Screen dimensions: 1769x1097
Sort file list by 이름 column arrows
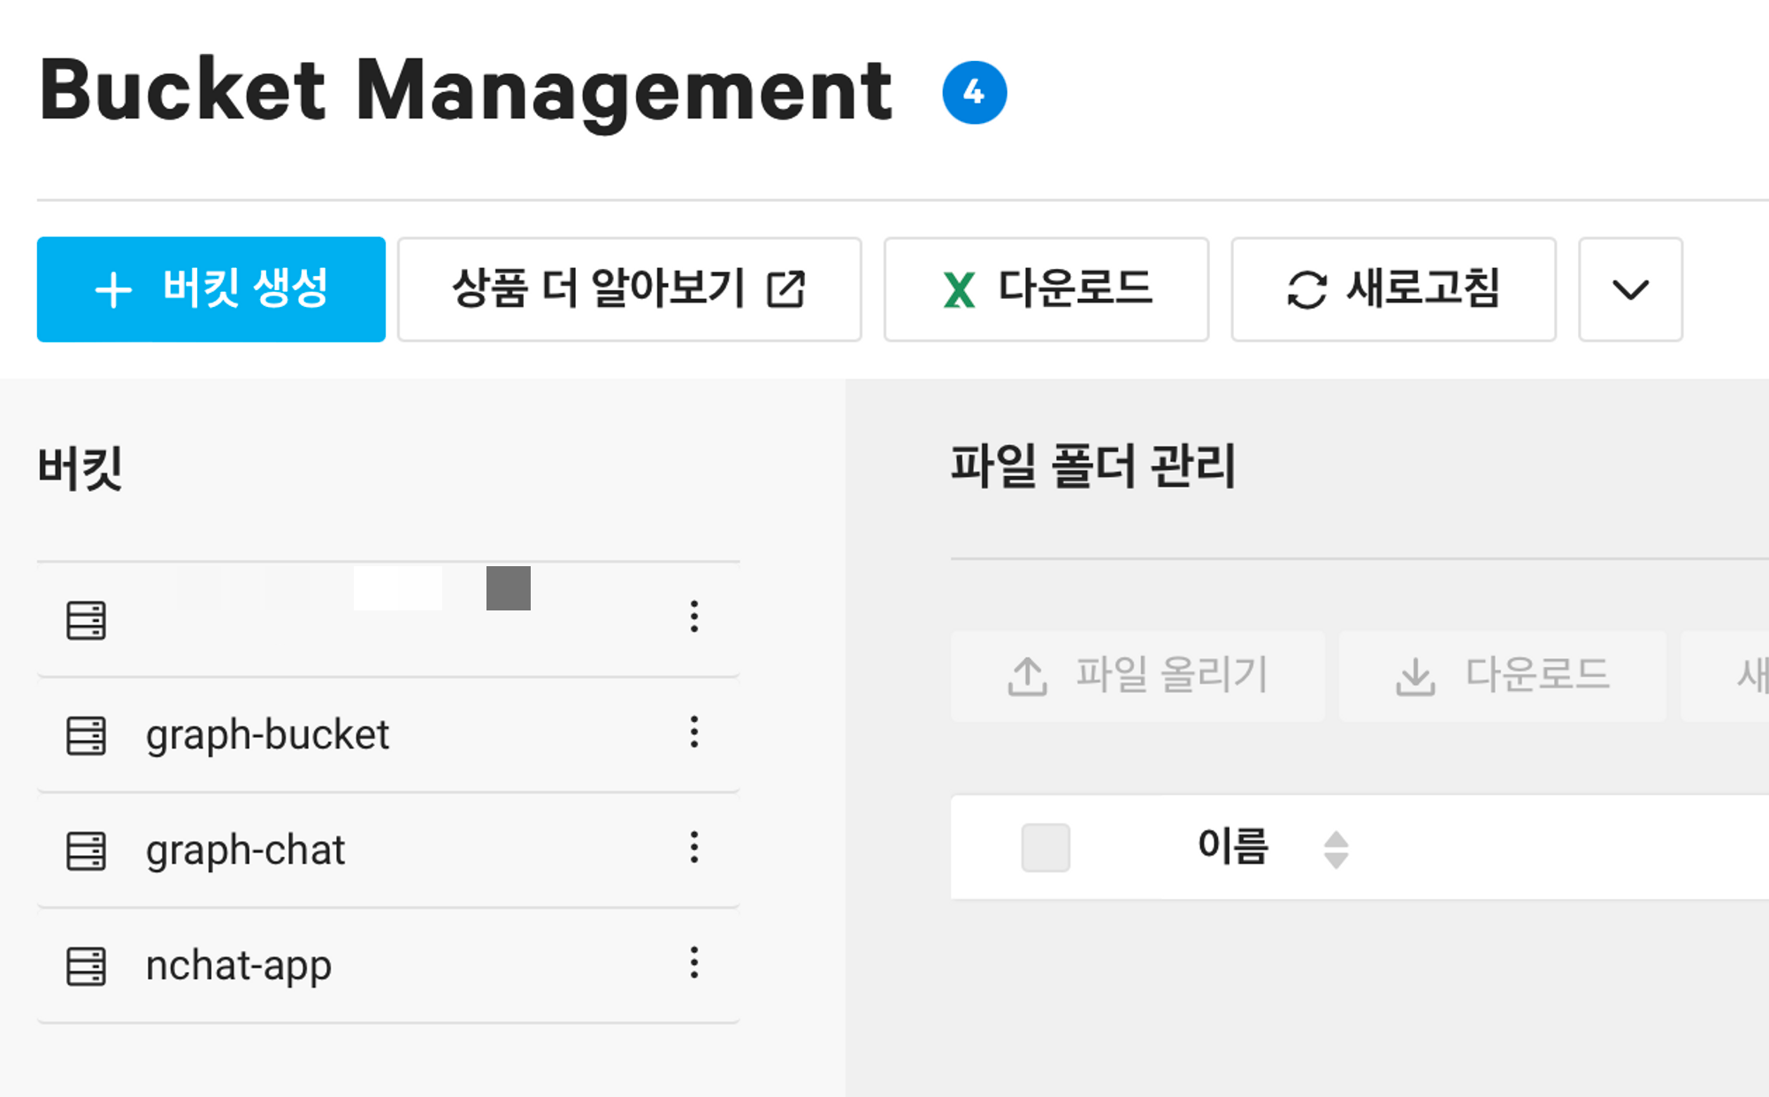(x=1336, y=849)
